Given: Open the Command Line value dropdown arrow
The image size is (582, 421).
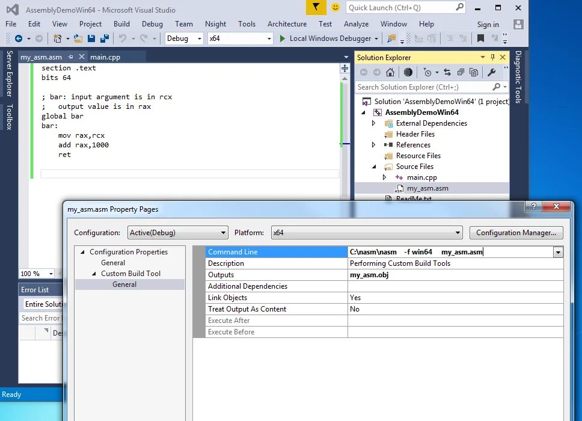Looking at the screenshot, I should coord(558,253).
